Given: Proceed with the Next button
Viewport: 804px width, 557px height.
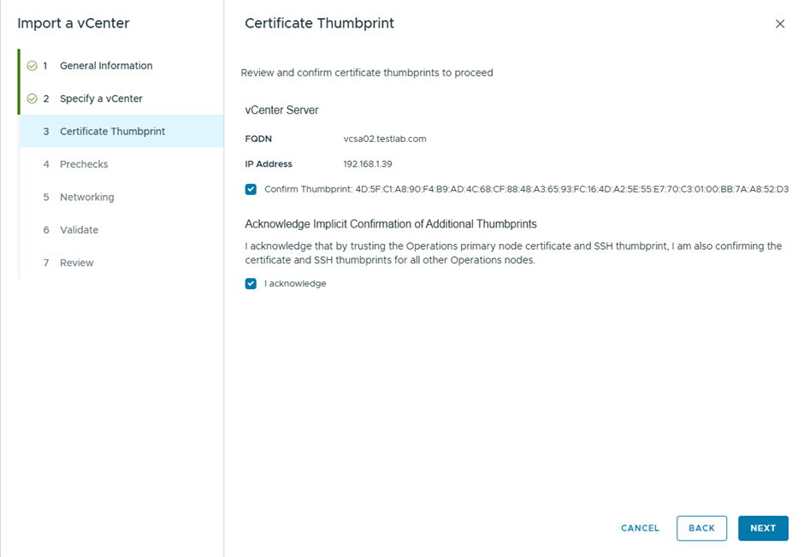Looking at the screenshot, I should click(762, 528).
